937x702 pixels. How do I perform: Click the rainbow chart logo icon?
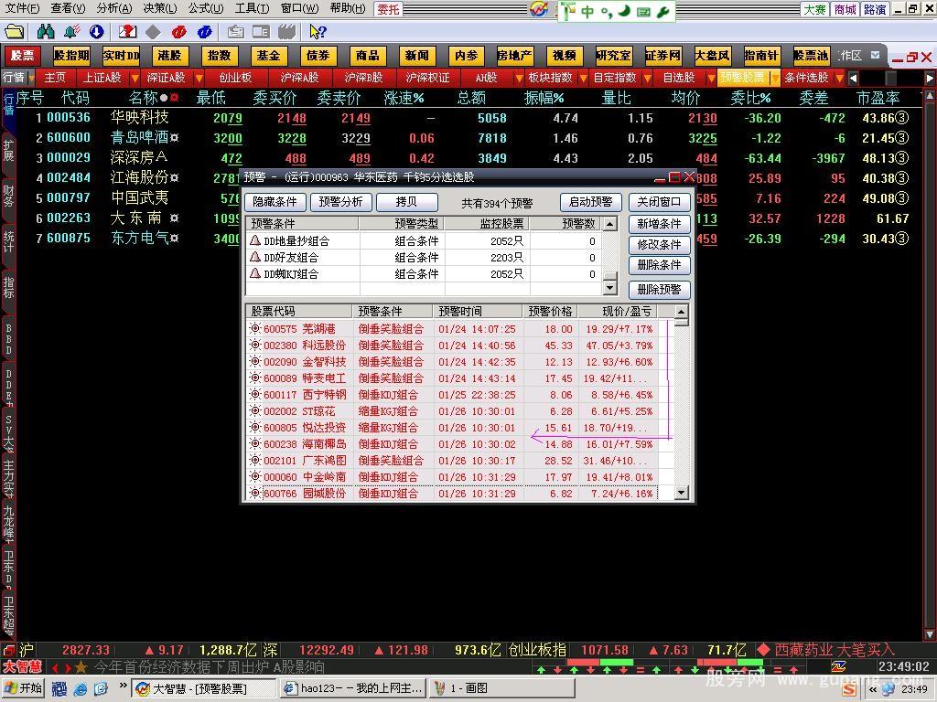coord(538,9)
